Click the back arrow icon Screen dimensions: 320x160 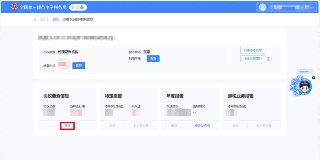(36, 19)
